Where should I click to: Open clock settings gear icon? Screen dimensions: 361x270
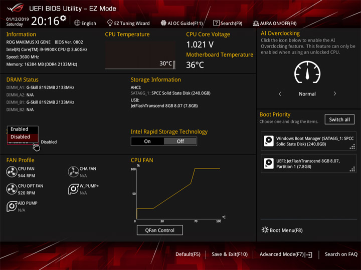tap(63, 18)
